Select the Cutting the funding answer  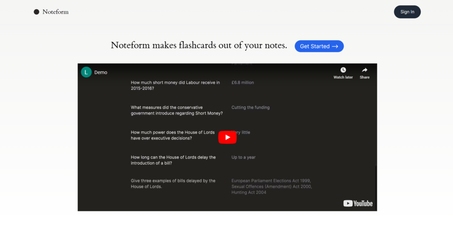(250, 107)
